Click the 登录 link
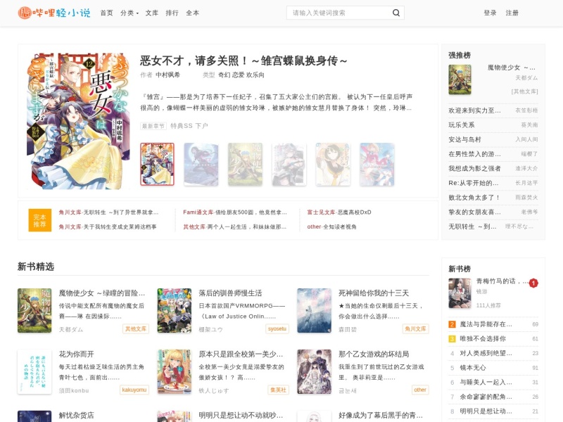 pyautogui.click(x=490, y=13)
